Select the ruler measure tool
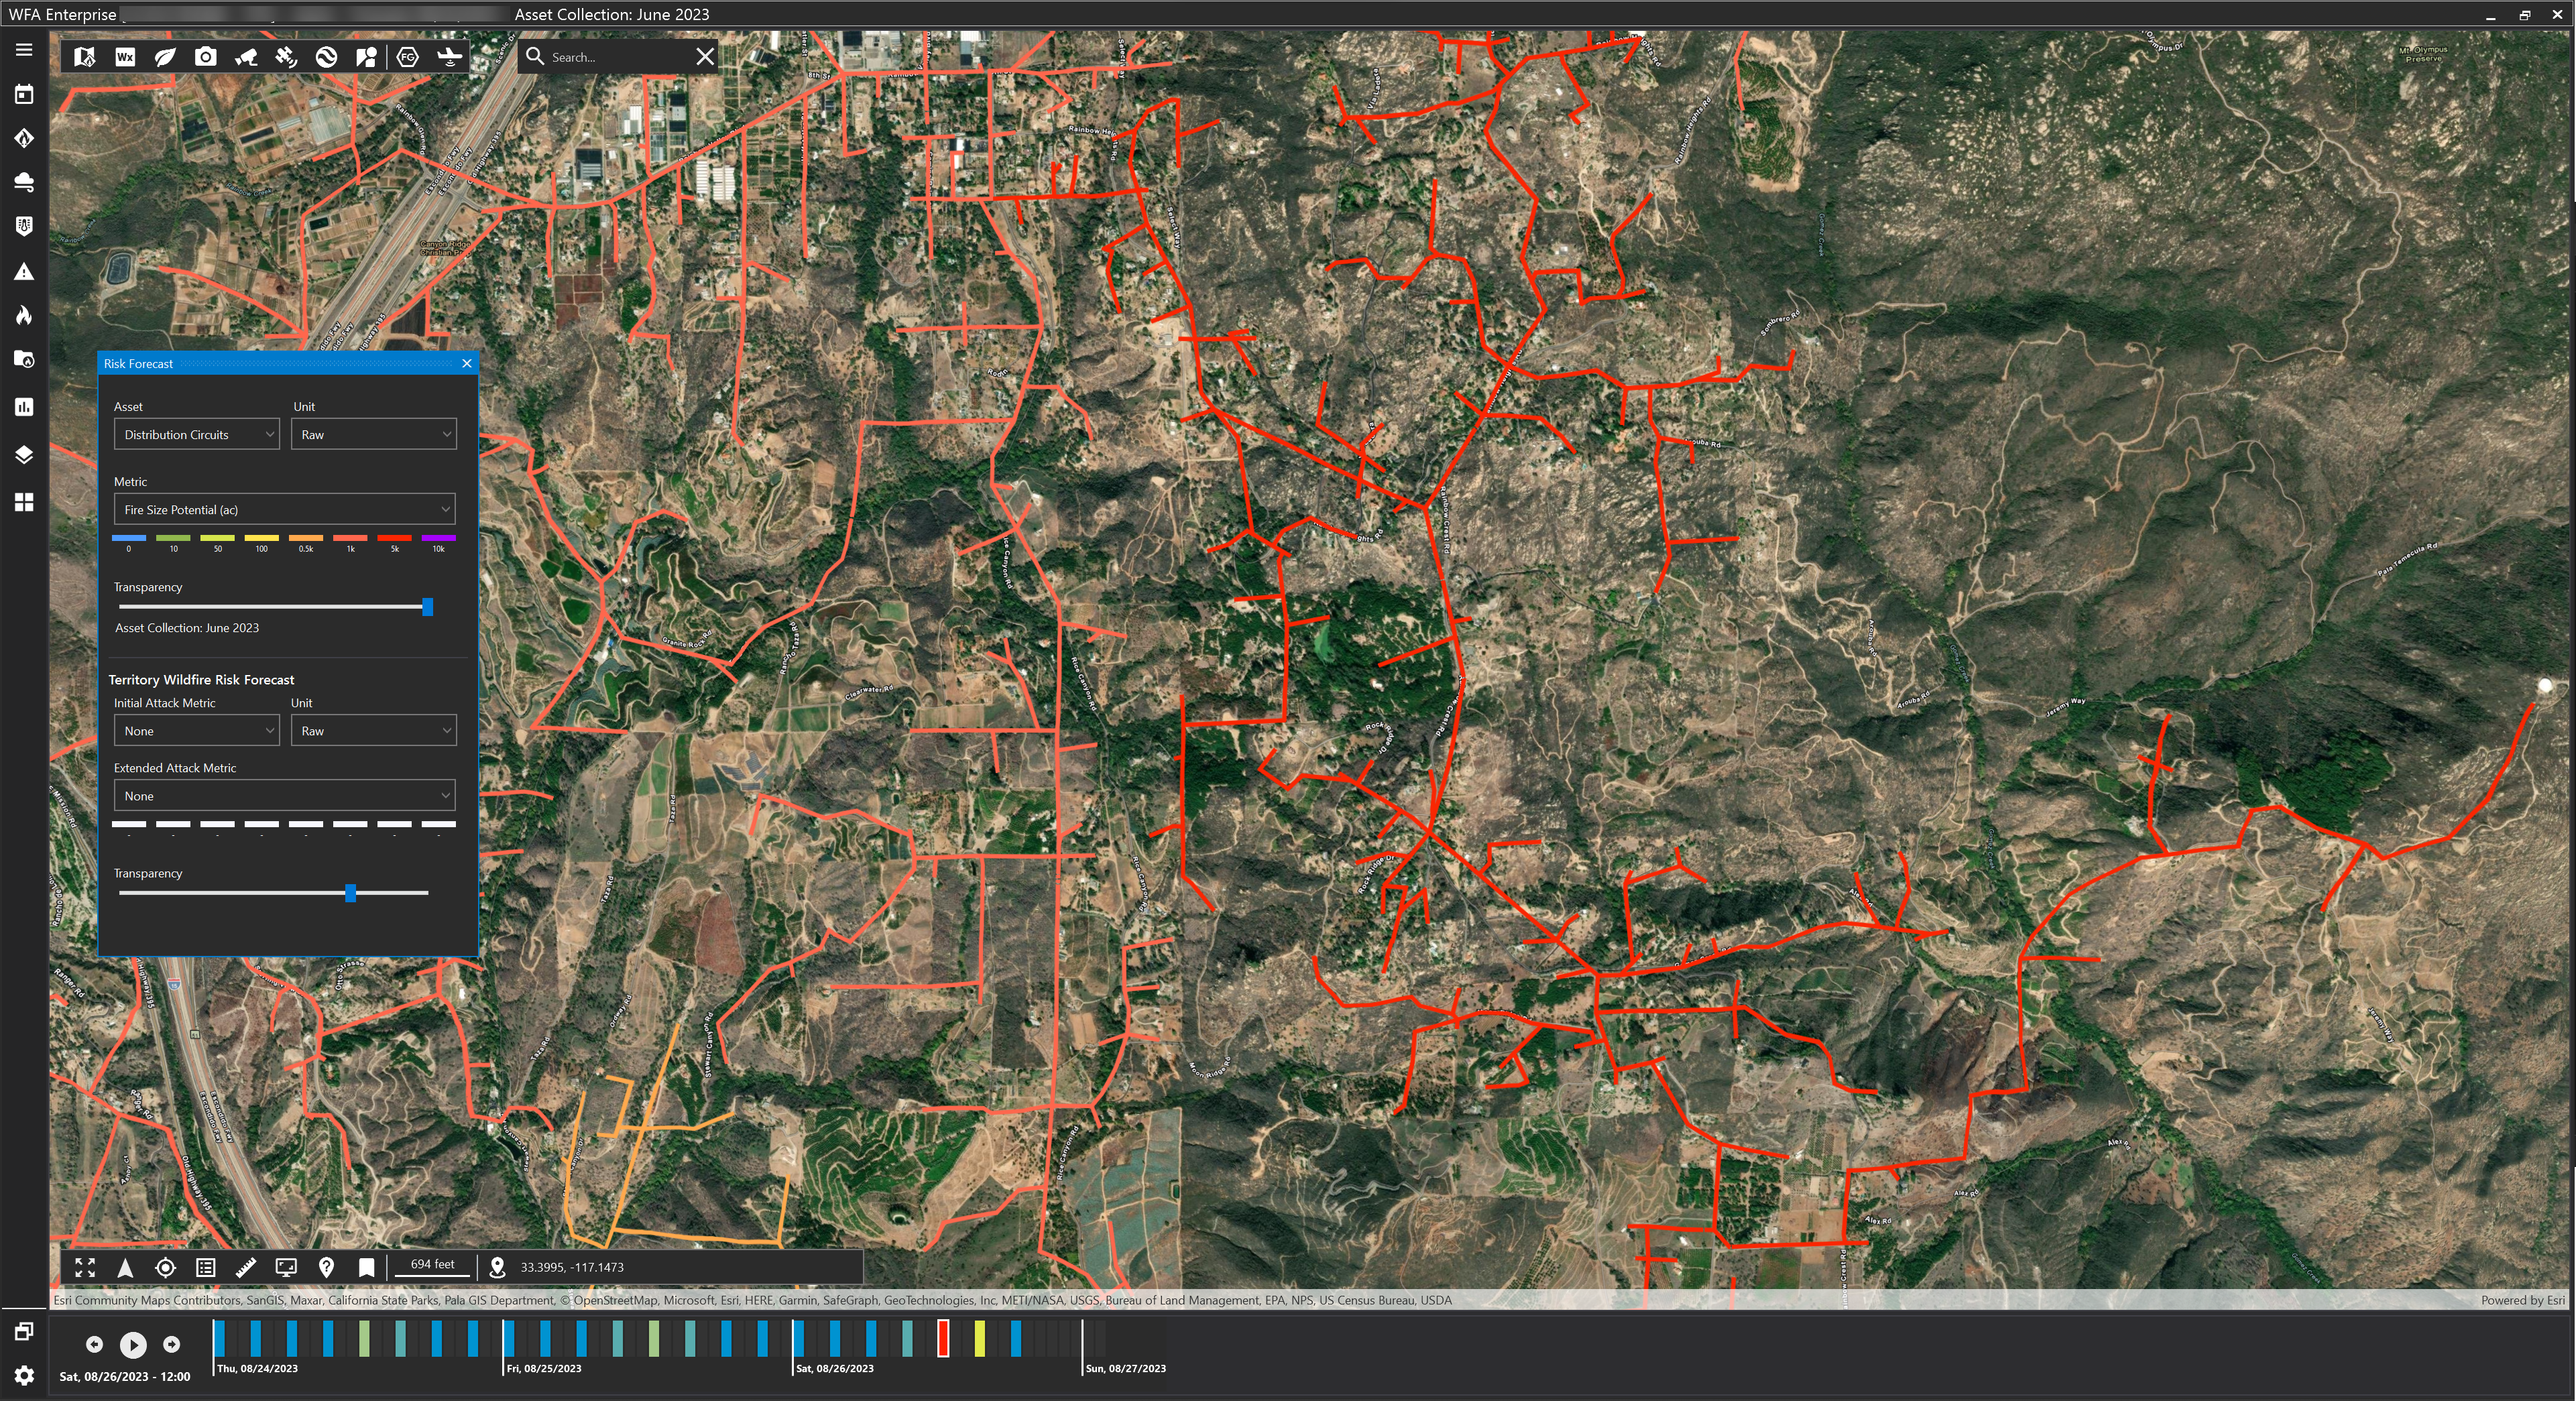 (245, 1267)
